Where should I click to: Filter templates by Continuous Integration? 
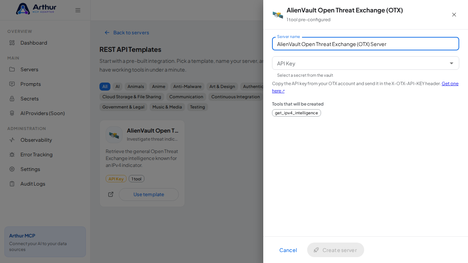pos(235,97)
